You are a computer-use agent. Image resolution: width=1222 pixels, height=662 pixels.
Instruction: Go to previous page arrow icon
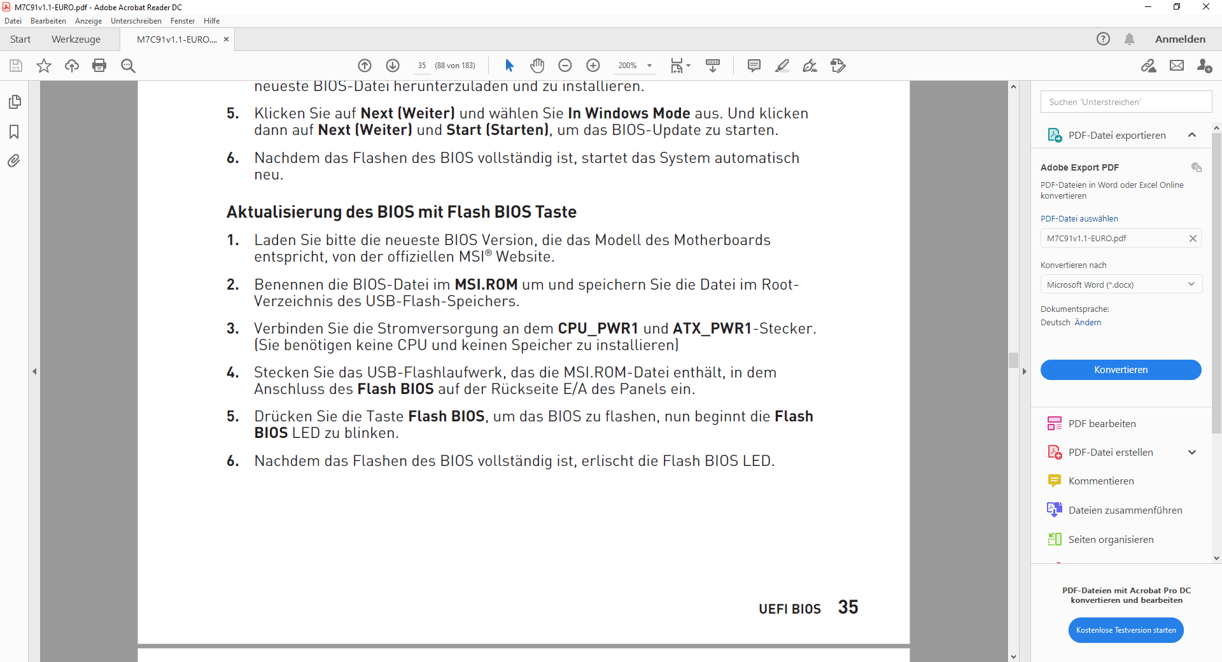365,66
